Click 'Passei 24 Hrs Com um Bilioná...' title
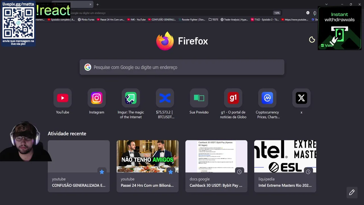This screenshot has width=364, height=205. (x=147, y=185)
